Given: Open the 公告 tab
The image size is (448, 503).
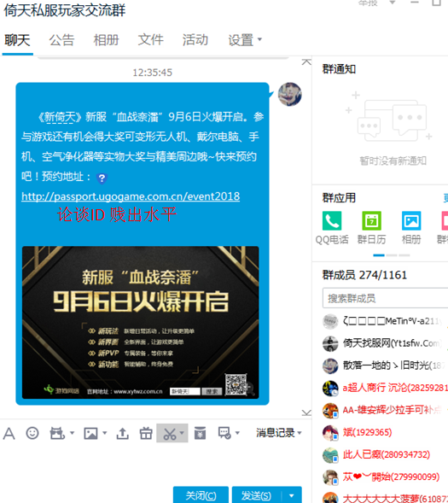Looking at the screenshot, I should tap(61, 40).
